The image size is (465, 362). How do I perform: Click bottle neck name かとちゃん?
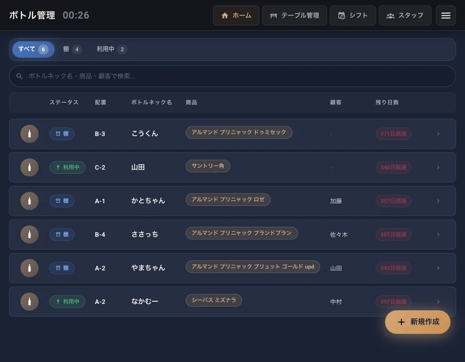(148, 201)
